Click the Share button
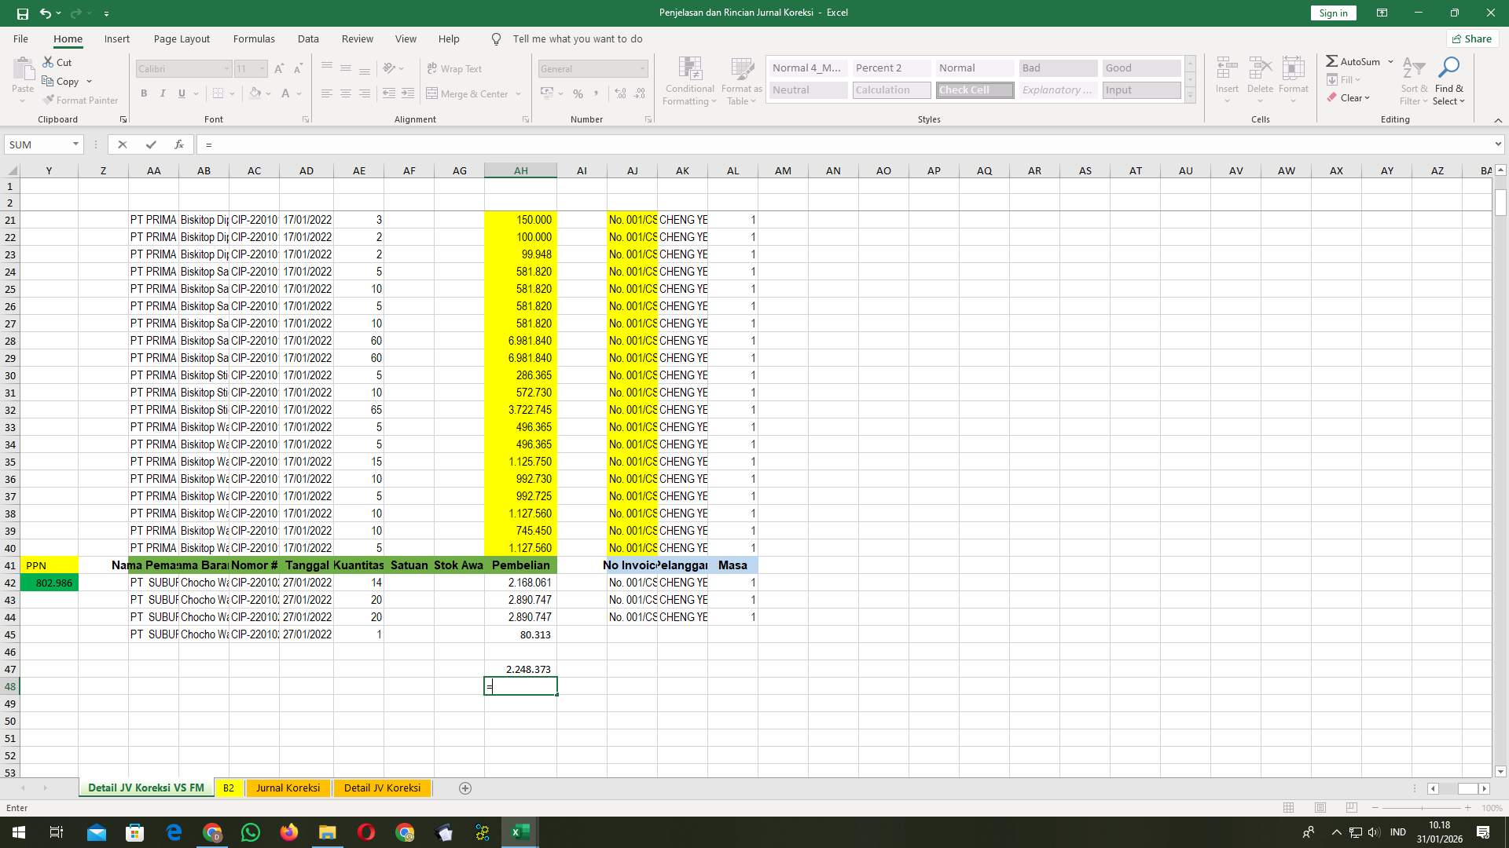This screenshot has width=1509, height=848. click(1471, 38)
